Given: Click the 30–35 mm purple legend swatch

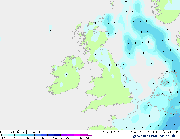Looking at the screenshot, I should pos(64,135).
